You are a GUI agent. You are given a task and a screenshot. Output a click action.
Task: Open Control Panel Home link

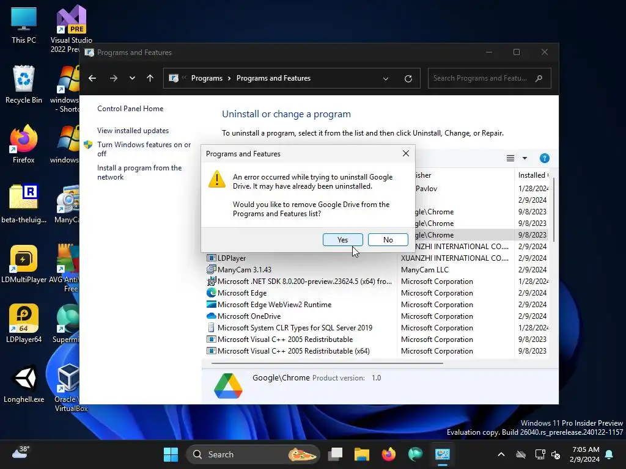[130, 109]
